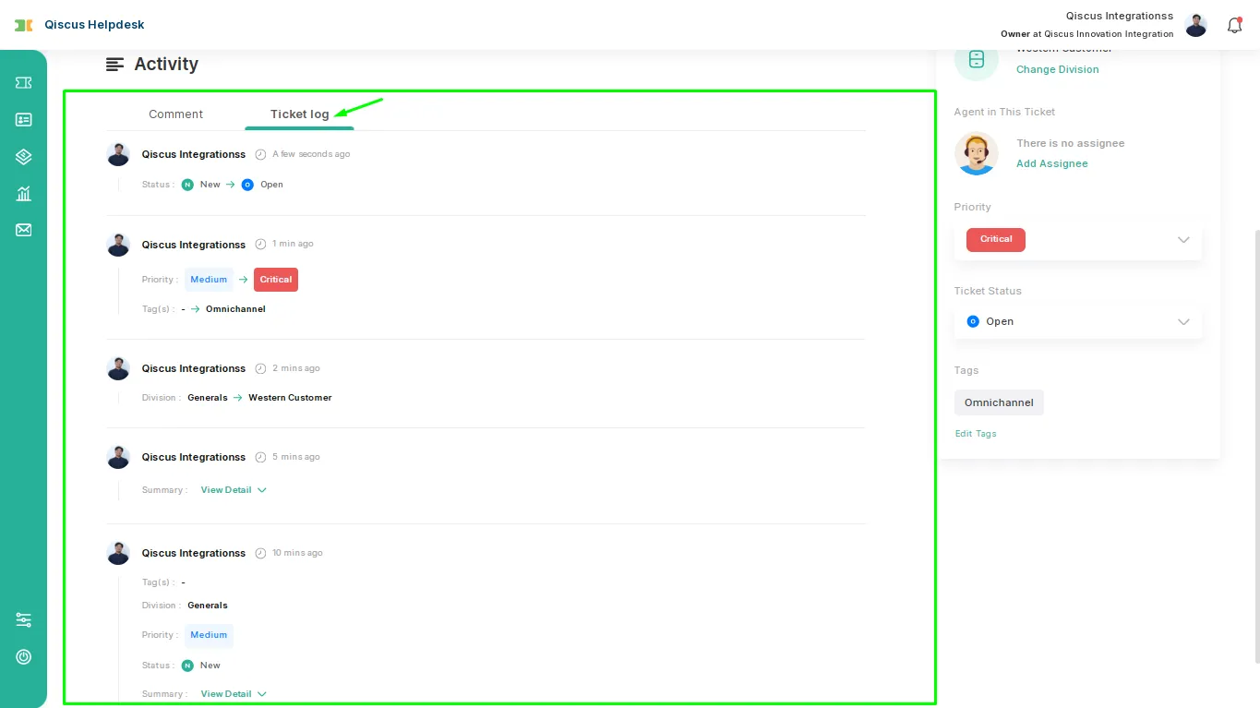Switch to the Ticket log tab
Screen dimensions: 1260x708
299,114
